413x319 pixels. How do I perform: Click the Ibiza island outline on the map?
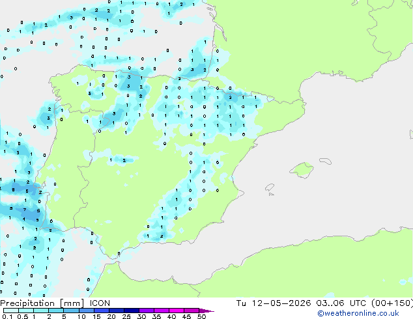pos(270,187)
